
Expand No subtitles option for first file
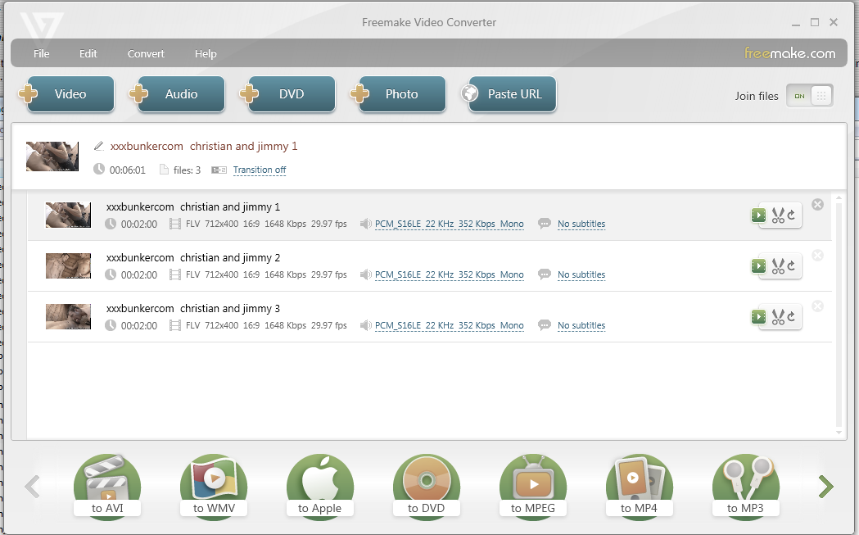tap(581, 224)
